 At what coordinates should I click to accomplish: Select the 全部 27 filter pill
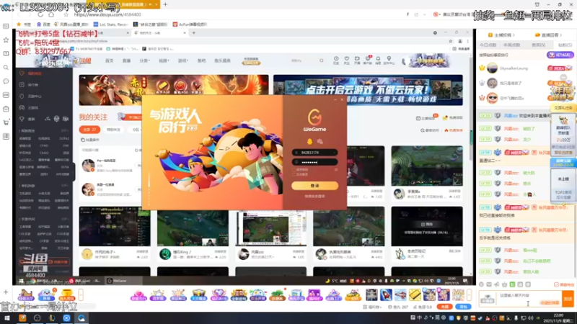point(89,130)
